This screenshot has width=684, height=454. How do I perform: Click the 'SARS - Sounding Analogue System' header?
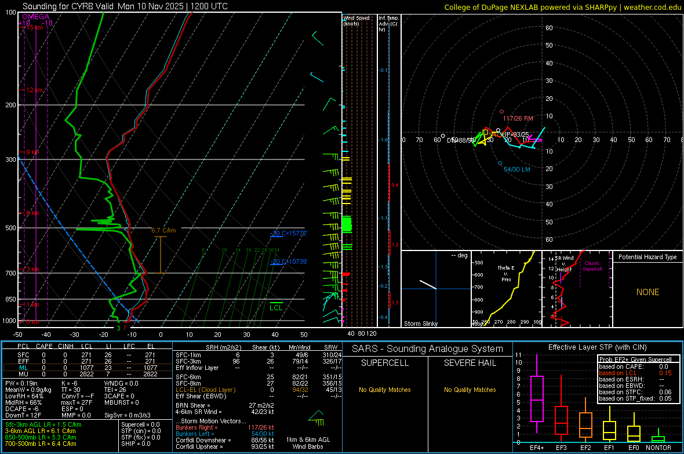pos(427,349)
